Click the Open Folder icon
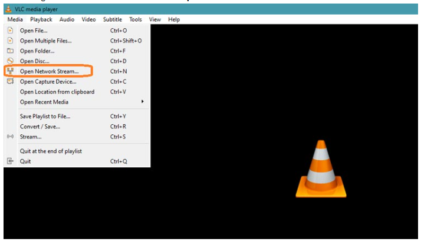This screenshot has height=242, width=421. 9,51
